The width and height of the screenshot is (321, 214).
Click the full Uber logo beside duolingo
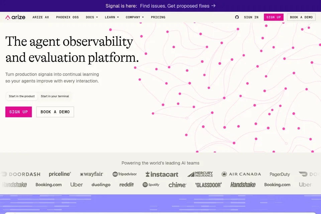click(76, 185)
